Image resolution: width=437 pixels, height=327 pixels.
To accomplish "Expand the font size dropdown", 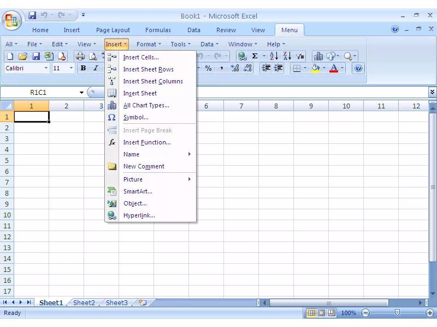I will [x=71, y=68].
